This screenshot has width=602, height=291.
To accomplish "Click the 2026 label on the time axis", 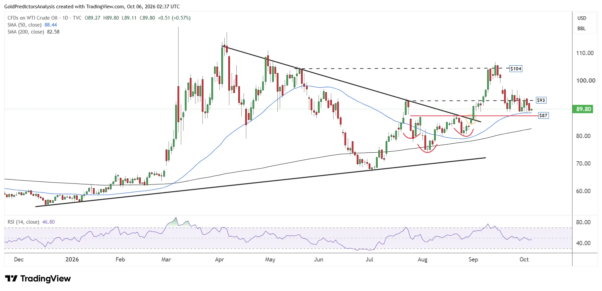I will tap(72, 259).
